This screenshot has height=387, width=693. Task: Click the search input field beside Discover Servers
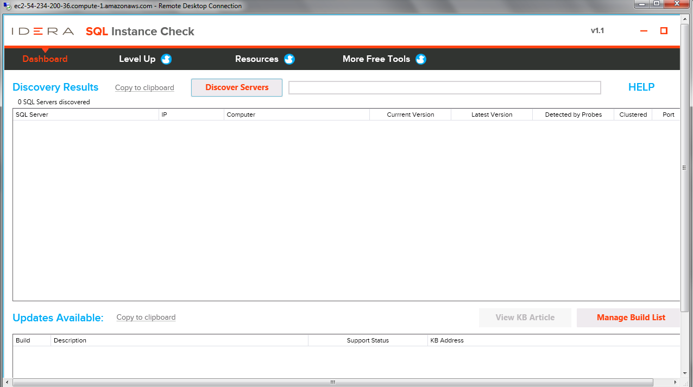(x=444, y=88)
